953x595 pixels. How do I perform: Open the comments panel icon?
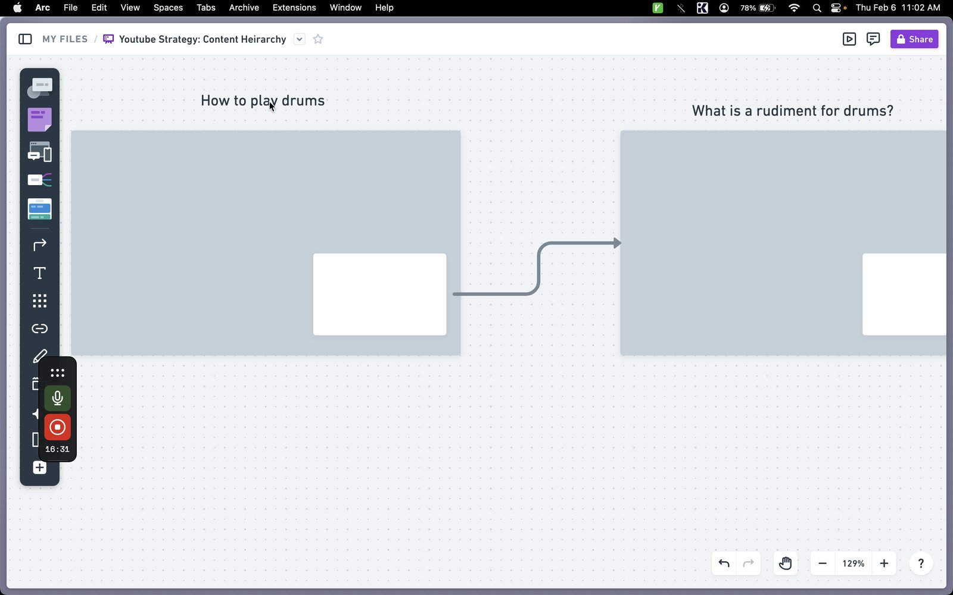pyautogui.click(x=873, y=39)
